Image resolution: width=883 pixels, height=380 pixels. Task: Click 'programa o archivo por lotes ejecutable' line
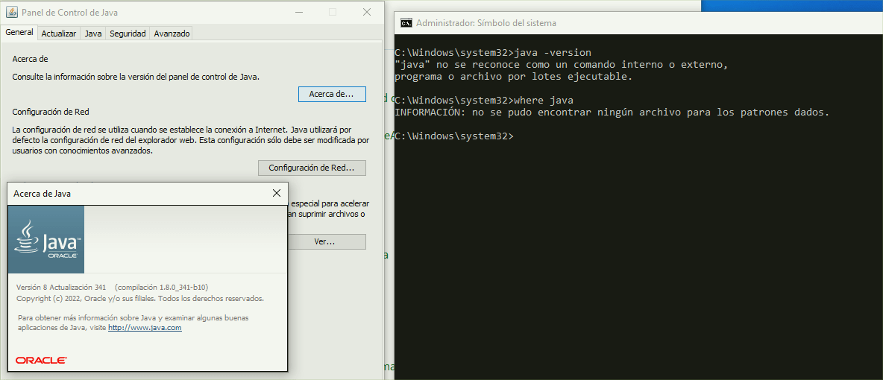(x=514, y=77)
